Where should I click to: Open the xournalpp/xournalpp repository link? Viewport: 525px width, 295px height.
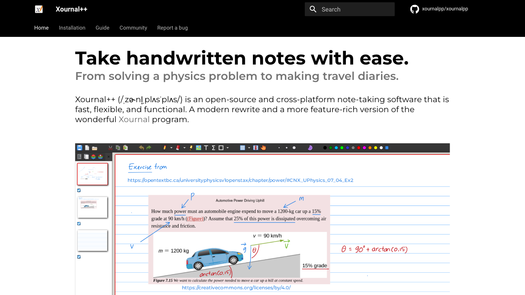pos(445,9)
